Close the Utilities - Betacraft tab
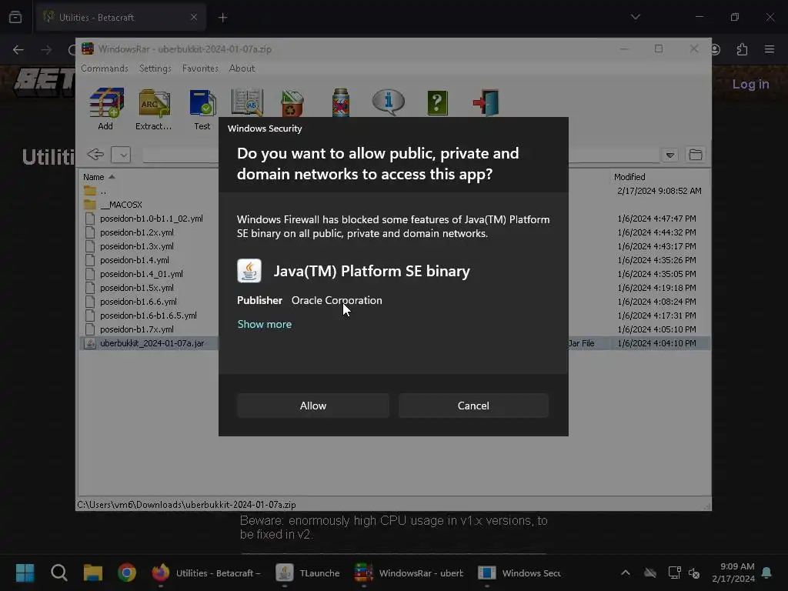788x591 pixels. click(x=194, y=17)
